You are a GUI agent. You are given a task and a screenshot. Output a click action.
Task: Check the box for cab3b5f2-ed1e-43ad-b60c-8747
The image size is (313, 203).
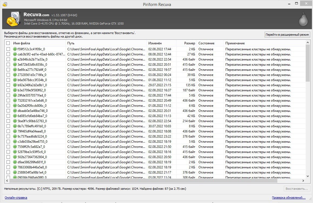click(8, 54)
